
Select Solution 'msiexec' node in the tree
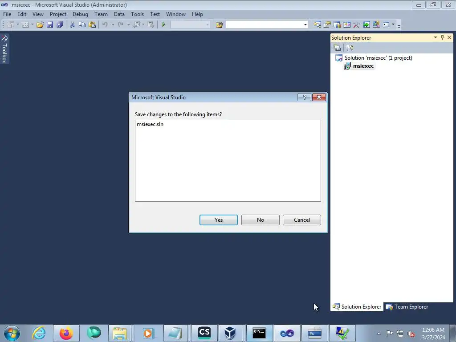tap(379, 58)
